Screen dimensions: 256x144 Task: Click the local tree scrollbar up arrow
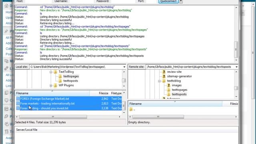pyautogui.click(x=124, y=72)
